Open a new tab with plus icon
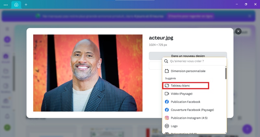Screen dimensions: 260x137 pos(26,5)
